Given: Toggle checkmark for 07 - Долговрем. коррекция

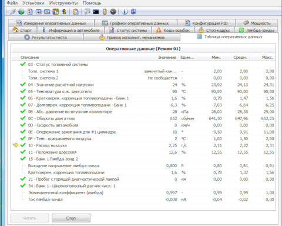Looking at the screenshot, I should [x=23, y=105].
